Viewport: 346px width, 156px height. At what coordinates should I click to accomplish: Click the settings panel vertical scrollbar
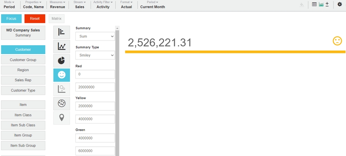point(117,92)
